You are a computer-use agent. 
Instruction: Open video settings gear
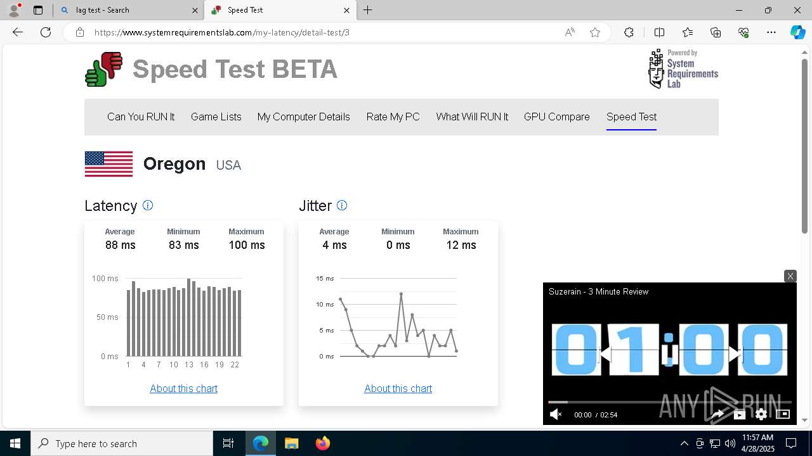click(761, 414)
